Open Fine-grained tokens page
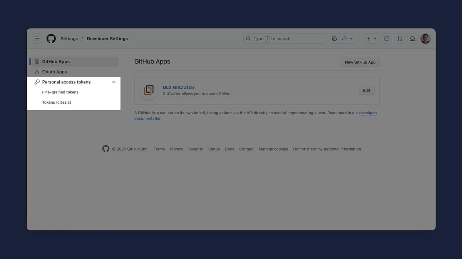The image size is (462, 259). click(x=60, y=92)
